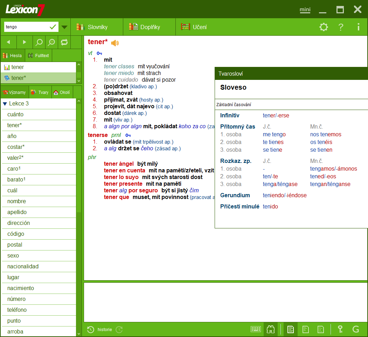The image size is (368, 337).
Task: Select the first tener entry in results
Action: (39, 67)
